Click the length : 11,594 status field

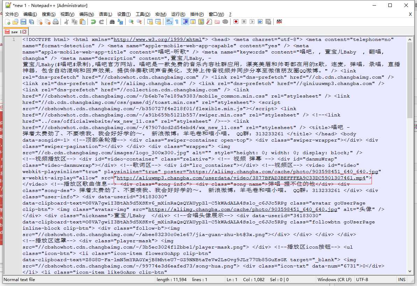[x=171, y=280]
